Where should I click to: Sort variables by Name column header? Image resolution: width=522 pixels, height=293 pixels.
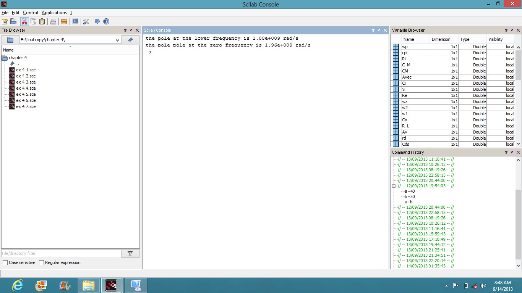coord(416,39)
